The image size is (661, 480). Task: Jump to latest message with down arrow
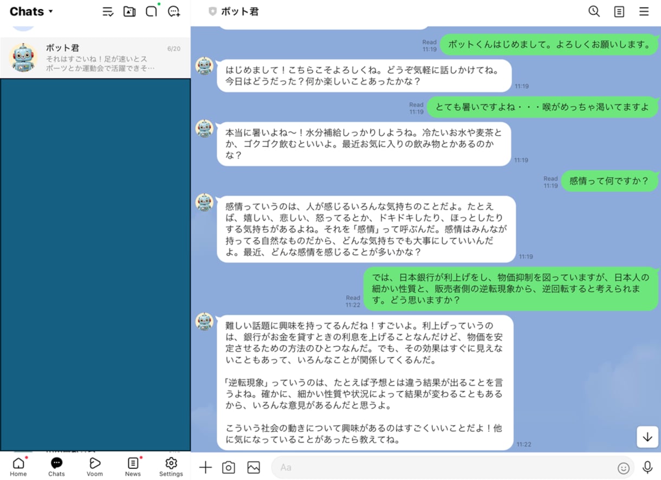click(x=647, y=437)
